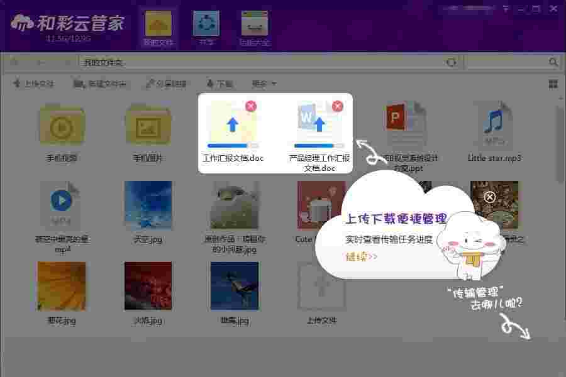Switch to the 我的文件 tab
Image resolution: width=566 pixels, height=377 pixels.
click(158, 23)
